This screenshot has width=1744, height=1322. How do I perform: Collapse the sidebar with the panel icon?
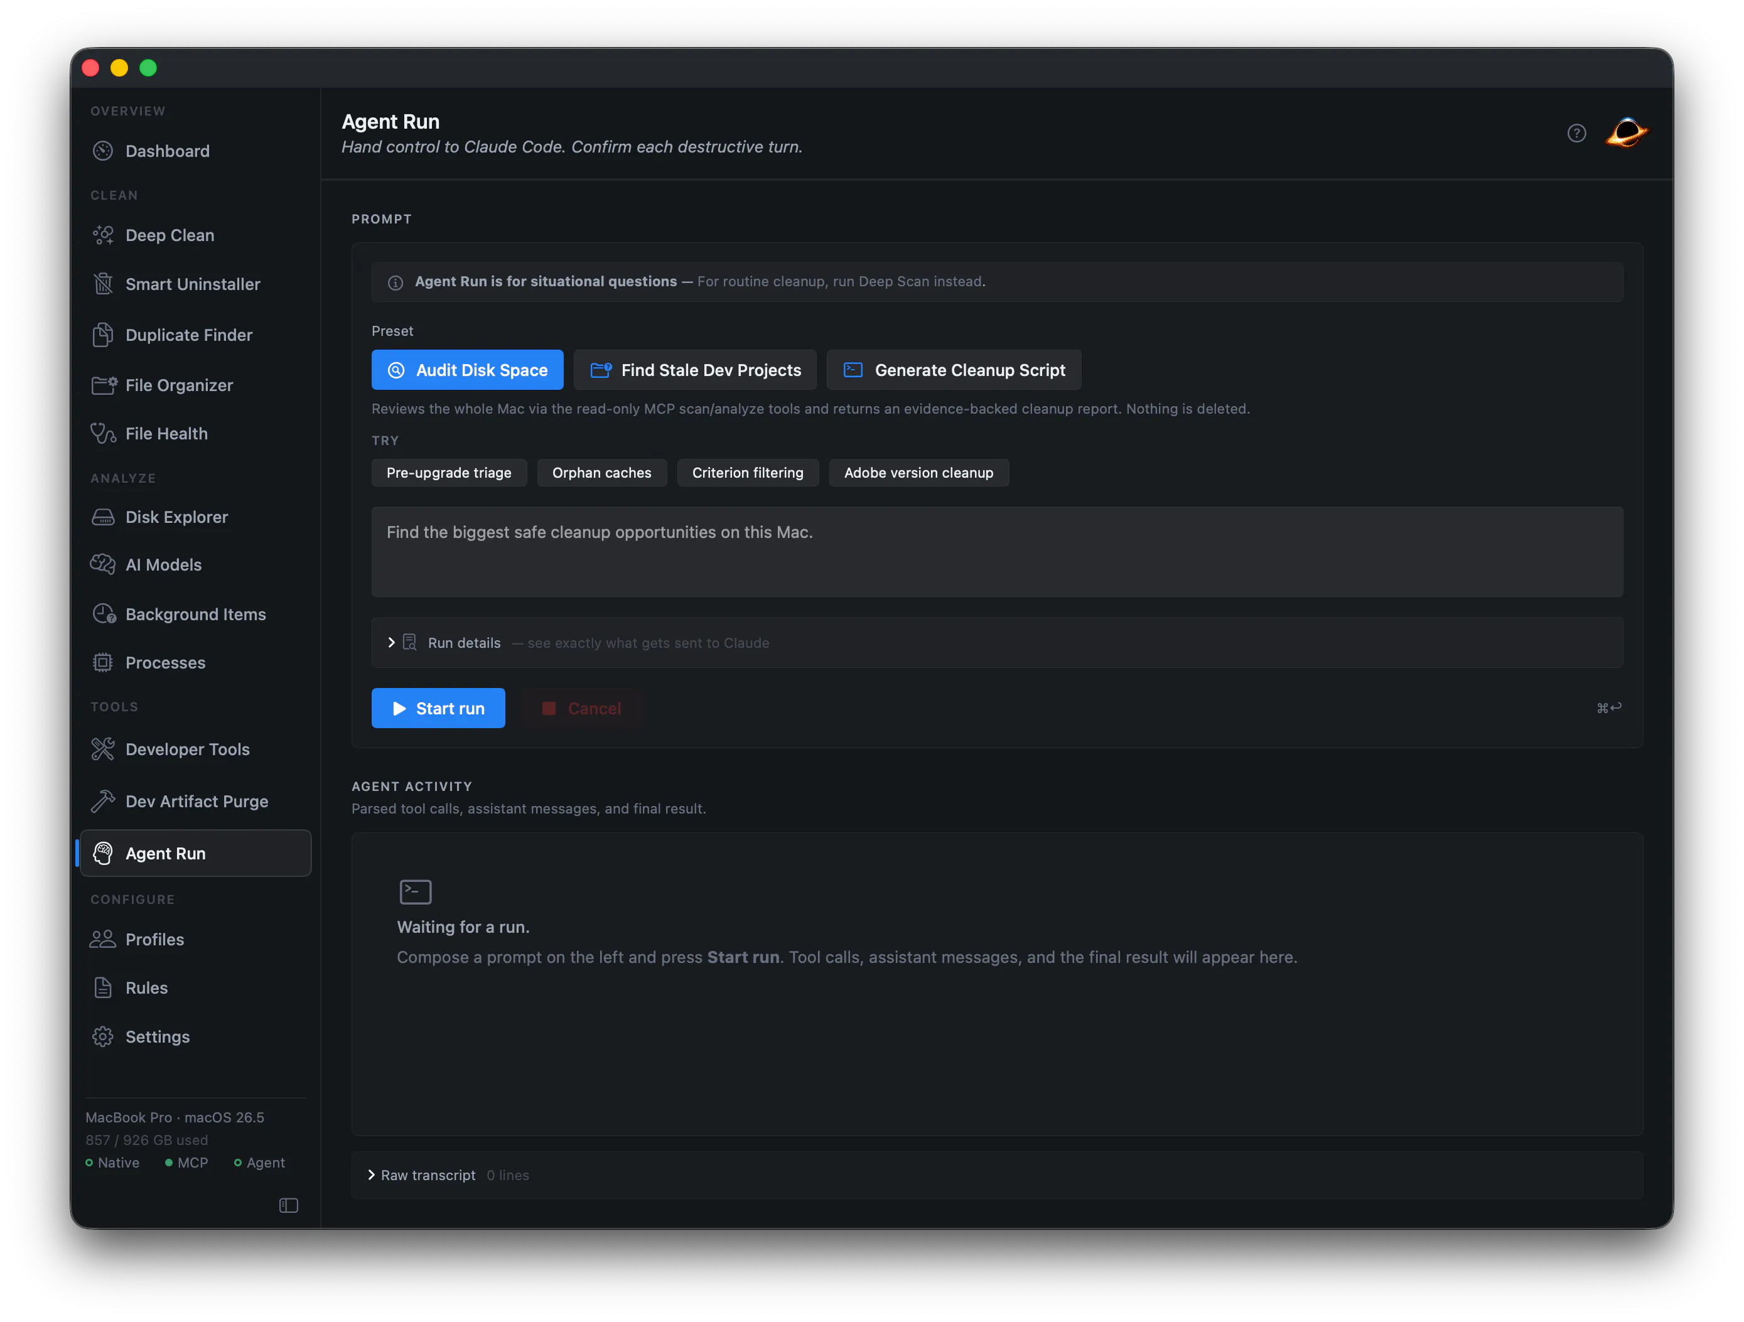point(289,1205)
